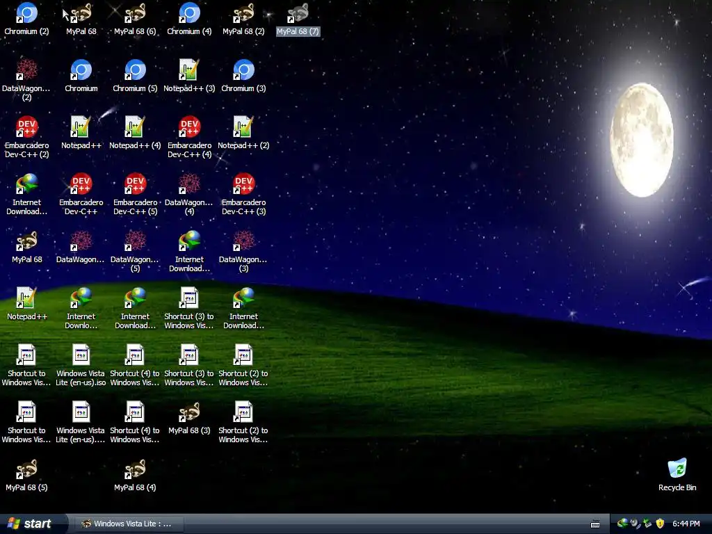Screen dimensions: 712x534
Task: Select Embarcadero Dev-C++ (2) icon
Action: [26, 137]
